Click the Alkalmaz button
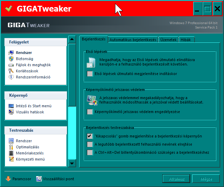 pyautogui.click(x=176, y=179)
